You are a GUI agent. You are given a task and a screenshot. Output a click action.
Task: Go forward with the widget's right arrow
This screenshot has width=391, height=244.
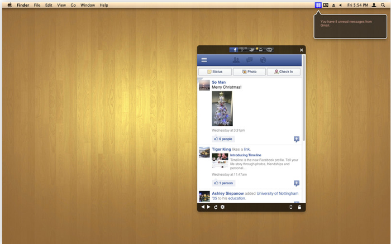coord(209,207)
